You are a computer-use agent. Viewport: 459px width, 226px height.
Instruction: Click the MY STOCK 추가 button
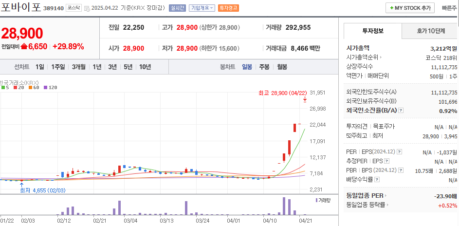coord(410,8)
